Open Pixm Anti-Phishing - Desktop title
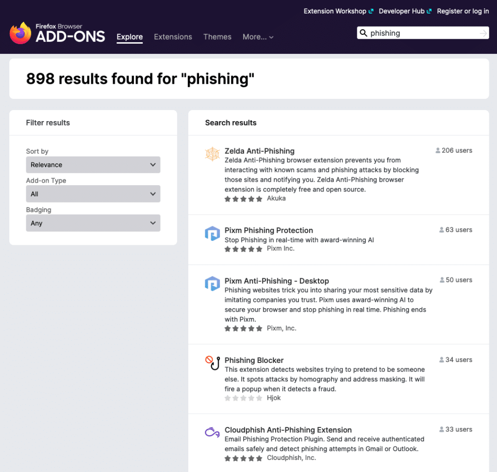 pyautogui.click(x=277, y=281)
